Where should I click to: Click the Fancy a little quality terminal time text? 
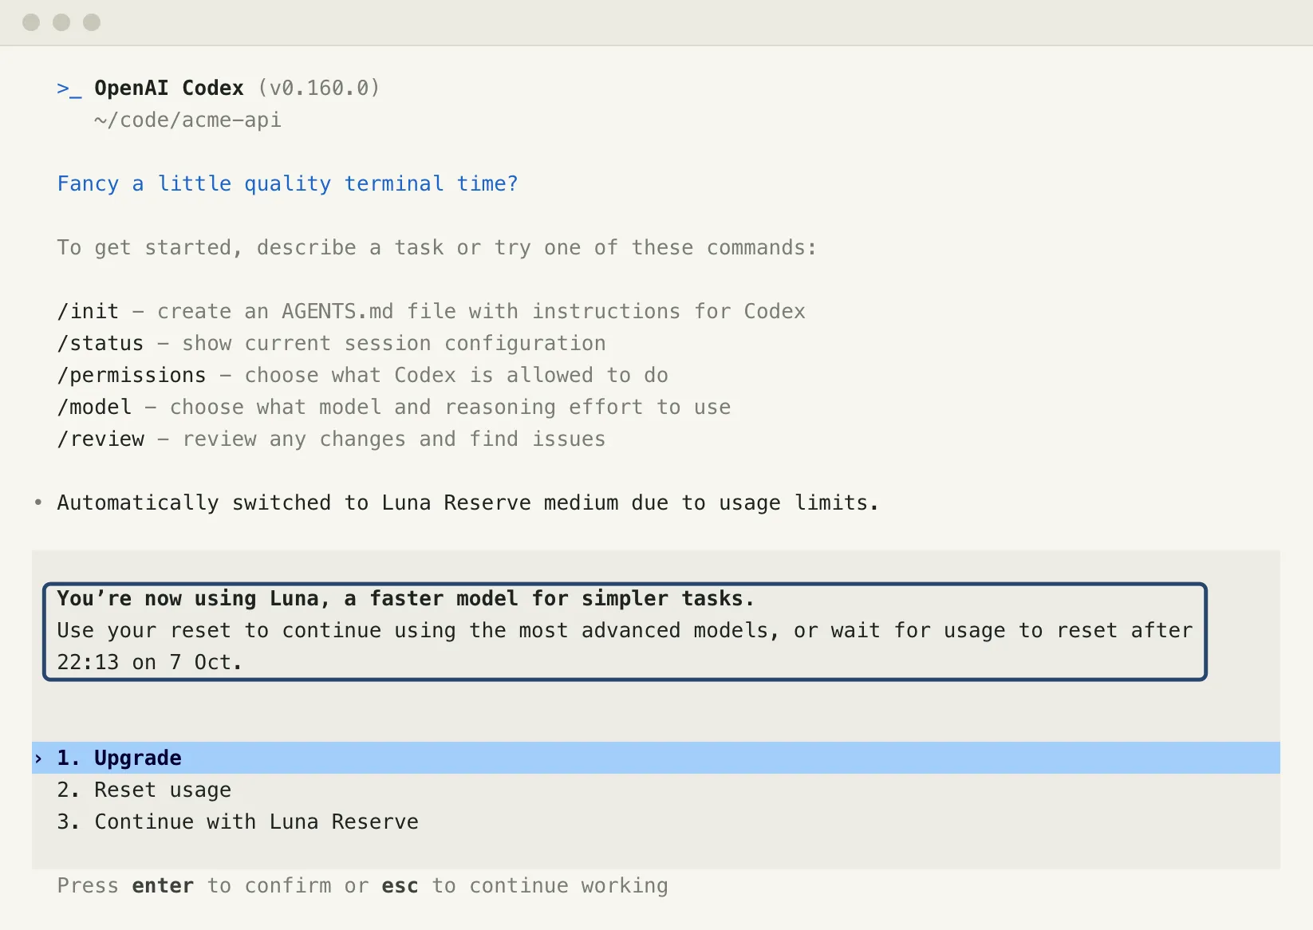pos(288,183)
